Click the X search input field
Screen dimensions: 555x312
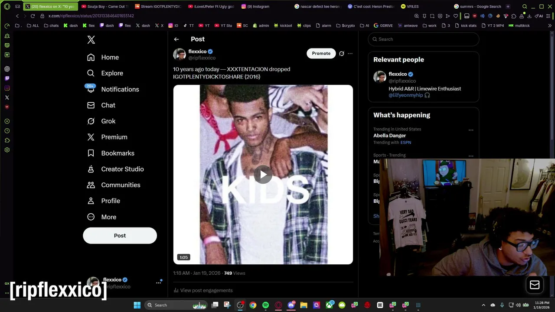[x=424, y=39]
